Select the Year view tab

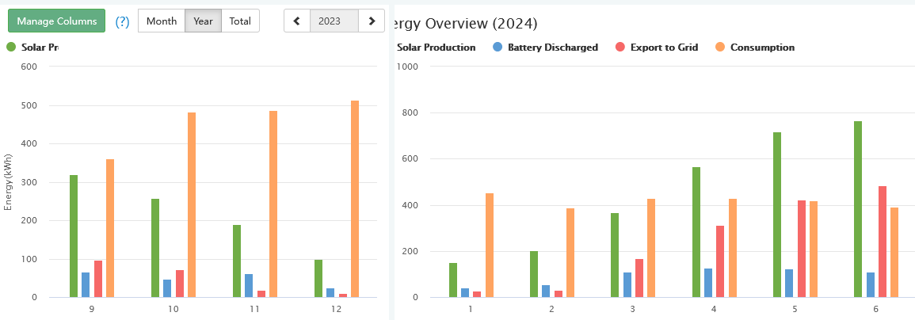click(x=203, y=21)
